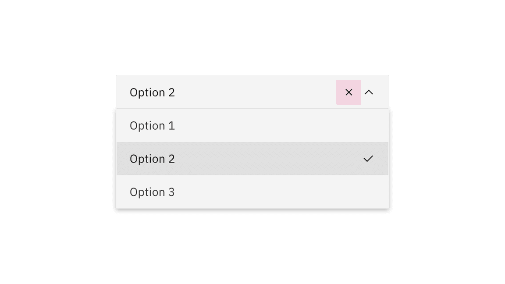Image resolution: width=505 pixels, height=284 pixels.
Task: Click the upward caret icon
Action: tap(369, 92)
